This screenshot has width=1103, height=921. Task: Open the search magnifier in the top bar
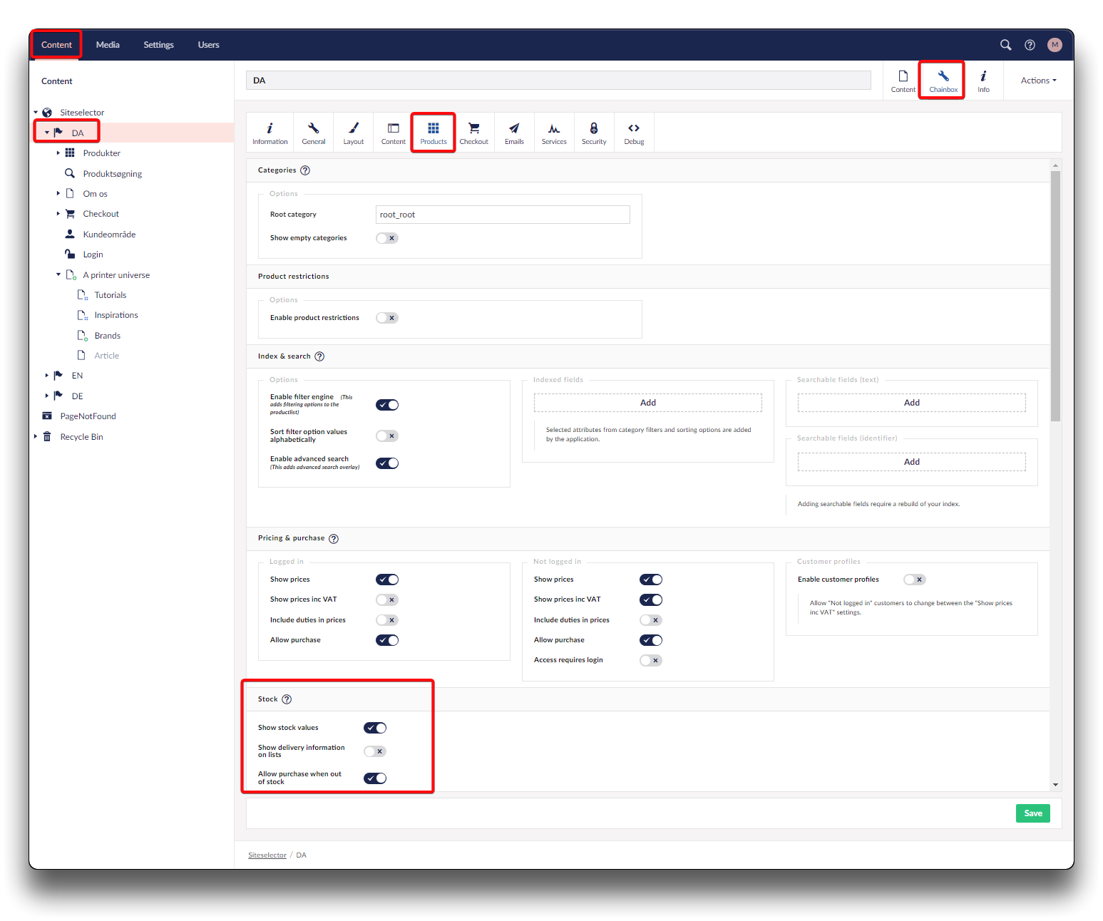(x=1005, y=45)
